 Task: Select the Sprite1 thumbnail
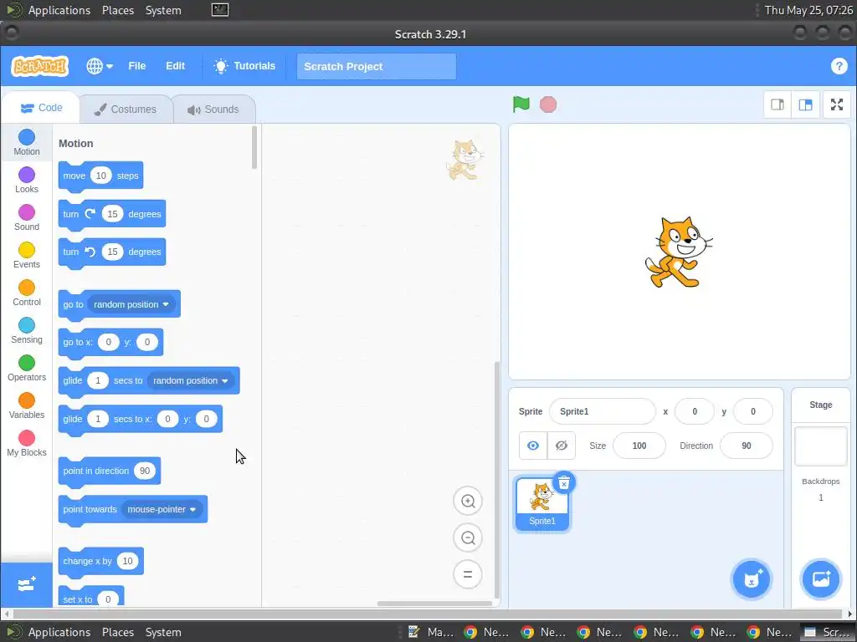coord(541,504)
